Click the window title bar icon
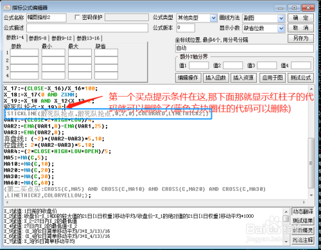Screen dimensions: 321x250 point(7,8)
